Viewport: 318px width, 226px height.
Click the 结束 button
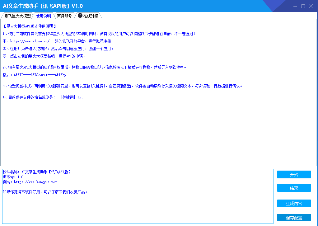point(294,188)
